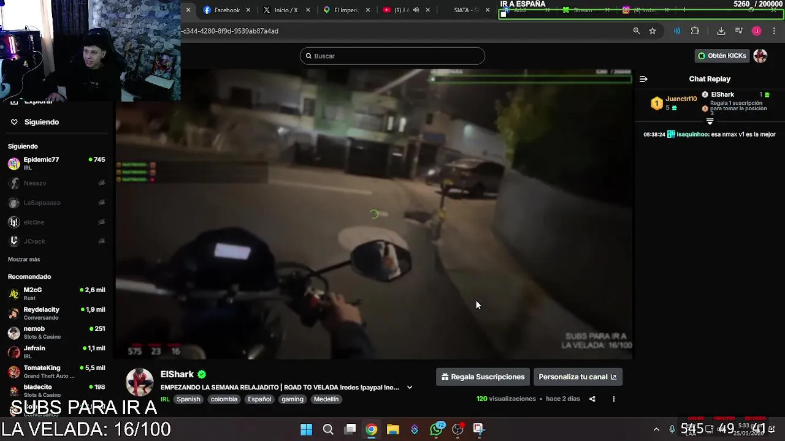The width and height of the screenshot is (785, 441).
Task: Click Obtén KICKs button
Action: pos(722,56)
